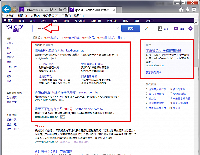This screenshot has width=200, height=155.
Task: Open the 工具(T) menu
Action: click(x=66, y=16)
